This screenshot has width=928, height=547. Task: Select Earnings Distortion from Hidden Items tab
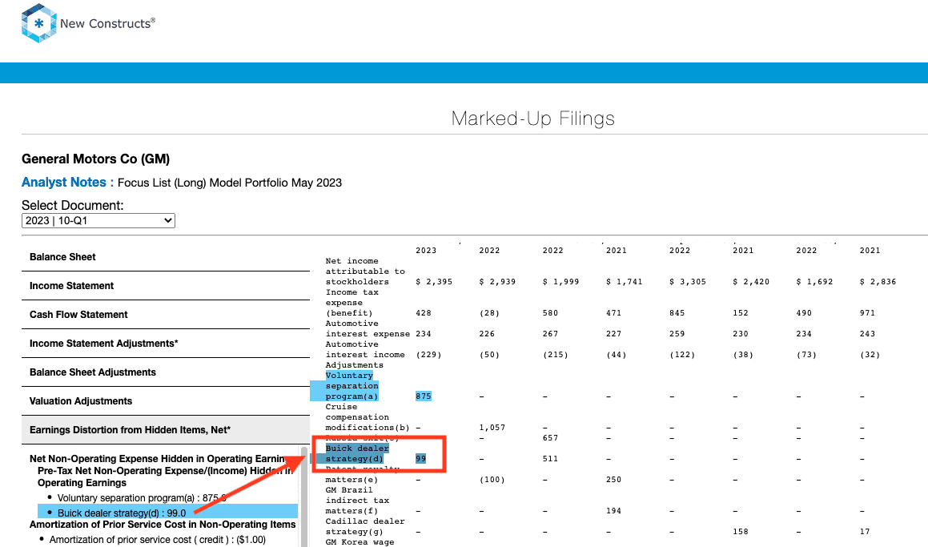click(166, 430)
